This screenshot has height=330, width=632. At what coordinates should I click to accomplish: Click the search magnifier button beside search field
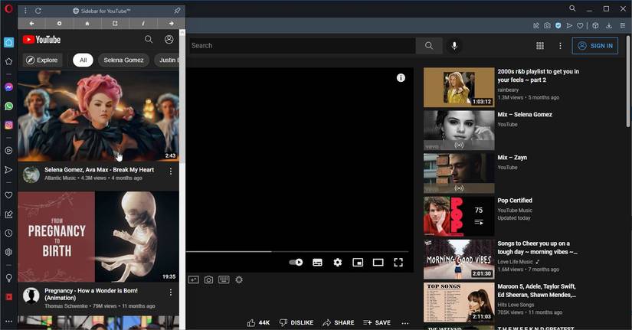(x=429, y=45)
